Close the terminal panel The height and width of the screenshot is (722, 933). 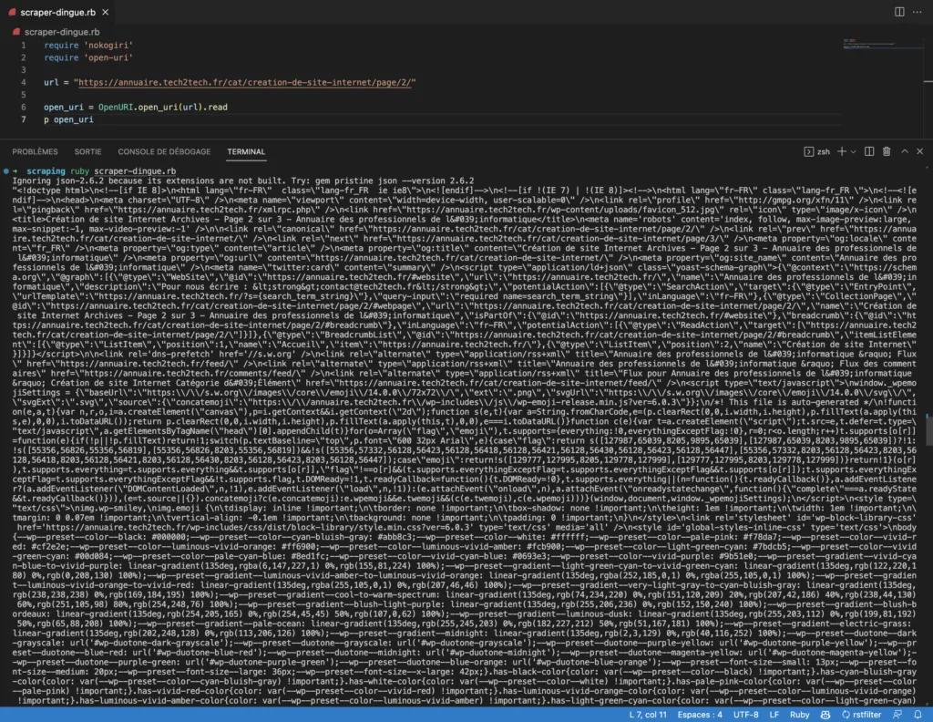(920, 151)
